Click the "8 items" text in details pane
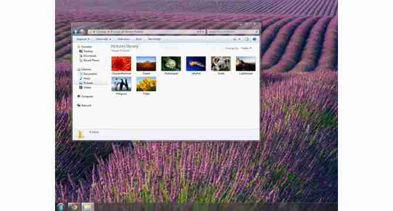 coord(94,132)
